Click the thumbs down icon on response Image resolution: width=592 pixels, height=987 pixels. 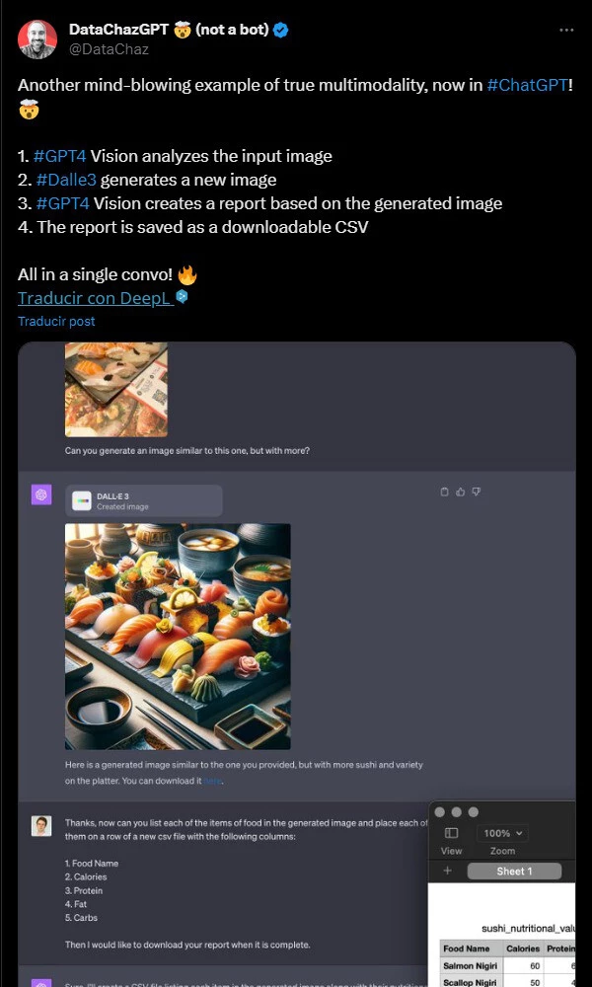pos(477,492)
